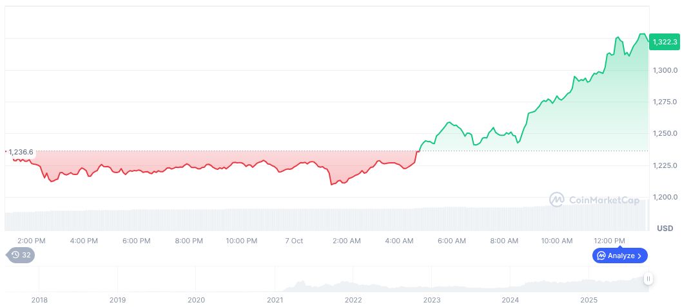Click 2023 in the overview timeline
The height and width of the screenshot is (307, 691).
(x=432, y=300)
